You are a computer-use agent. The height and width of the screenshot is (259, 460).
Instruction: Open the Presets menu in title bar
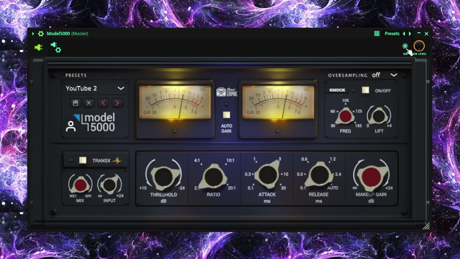click(x=392, y=33)
